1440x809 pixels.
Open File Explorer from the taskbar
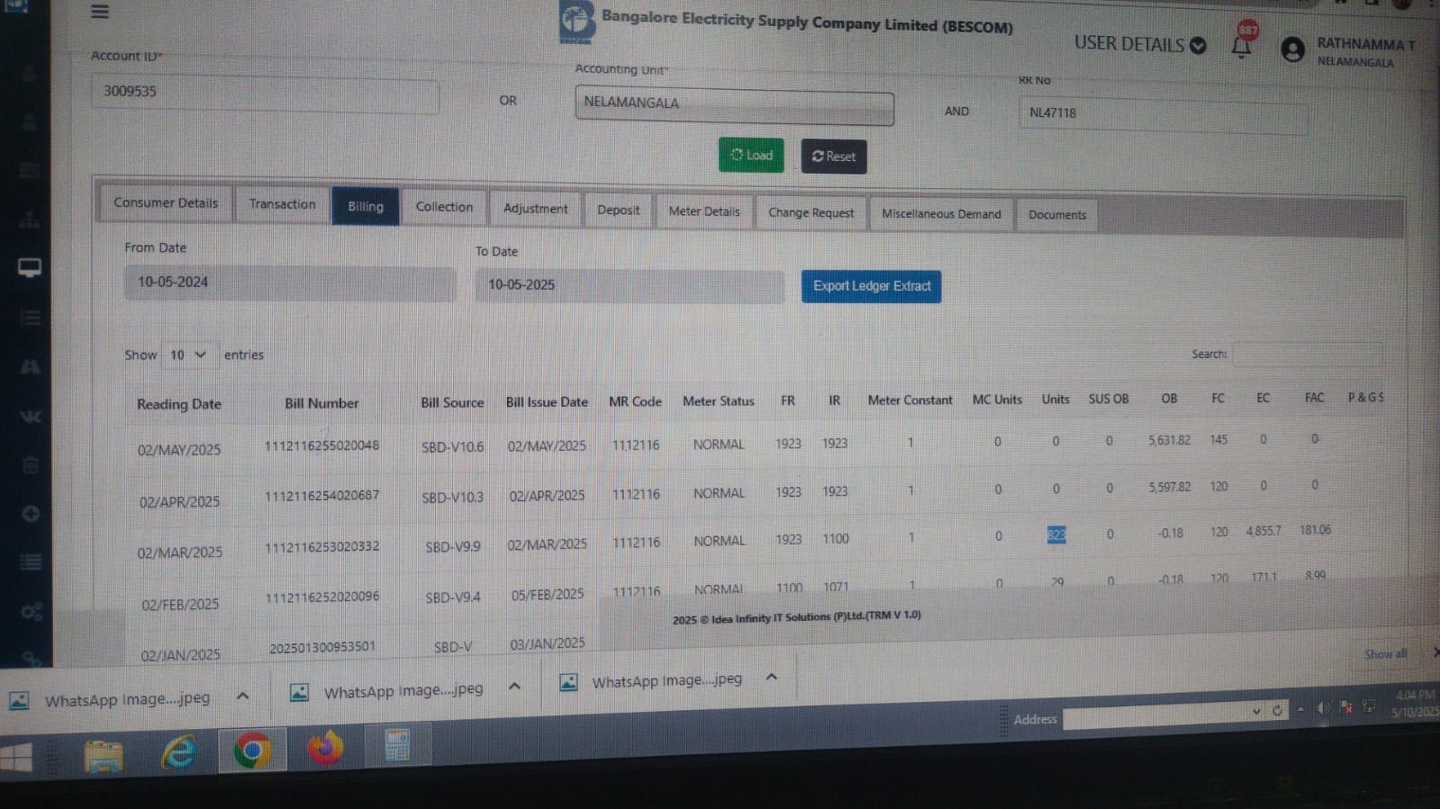[x=104, y=755]
